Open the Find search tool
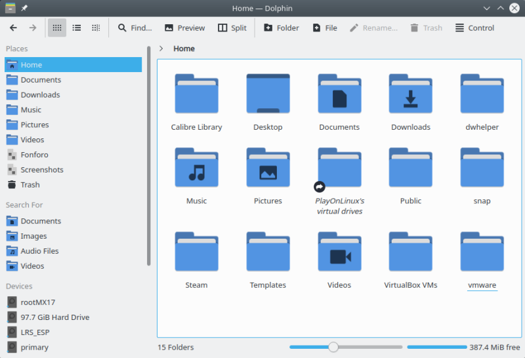The width and height of the screenshot is (525, 358). (x=135, y=28)
